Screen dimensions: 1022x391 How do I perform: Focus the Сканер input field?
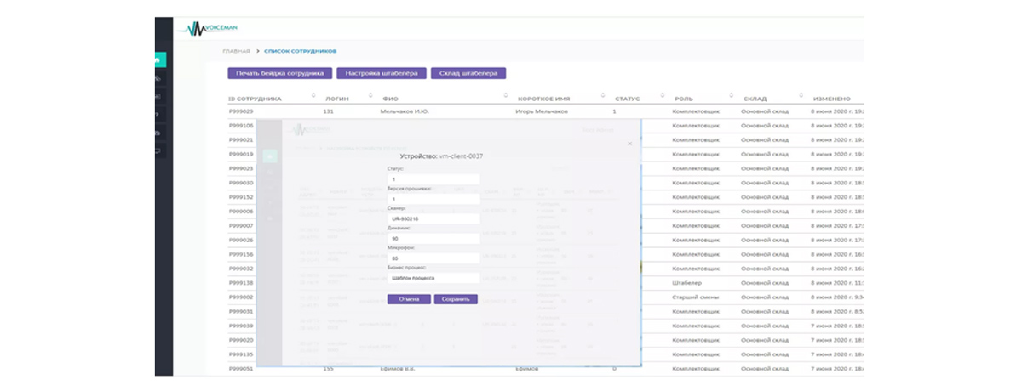433,218
